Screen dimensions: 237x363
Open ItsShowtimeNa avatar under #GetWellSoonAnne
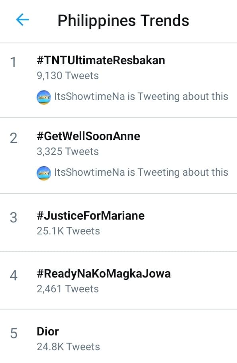point(44,173)
